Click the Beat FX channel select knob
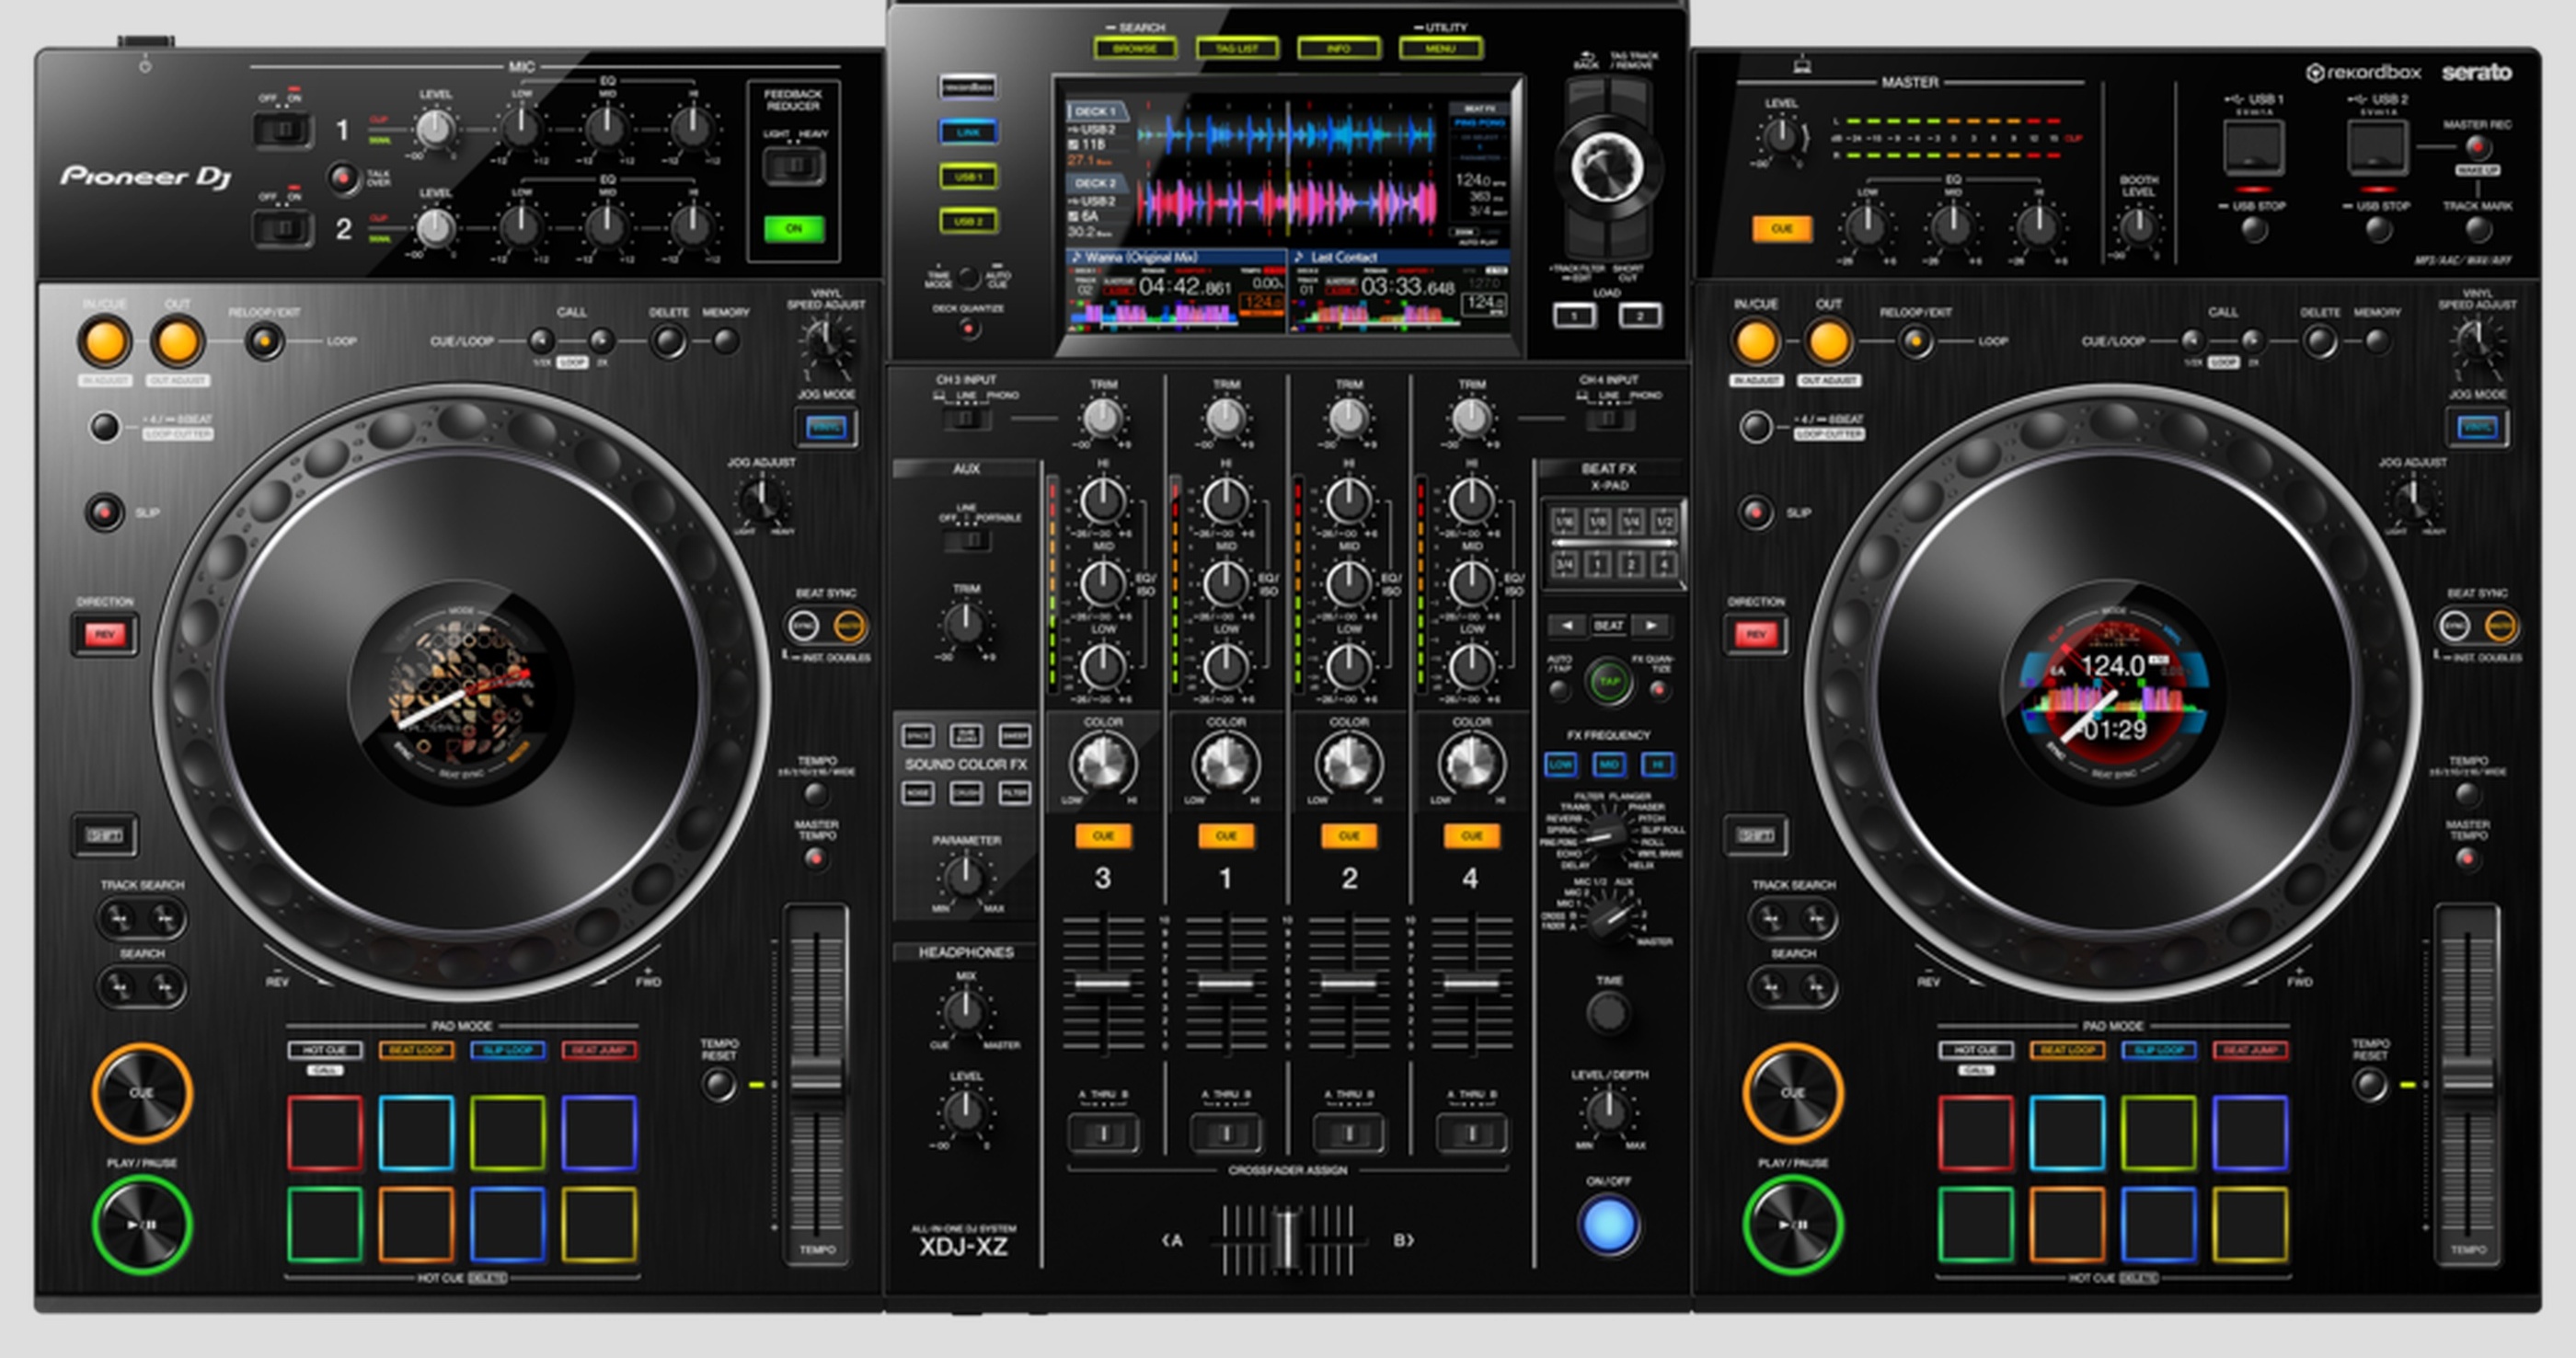The width and height of the screenshot is (2576, 1358). pos(1610,915)
